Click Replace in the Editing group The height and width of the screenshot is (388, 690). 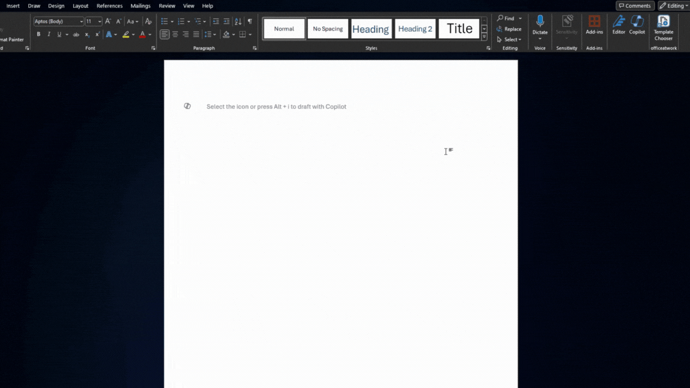(x=509, y=29)
